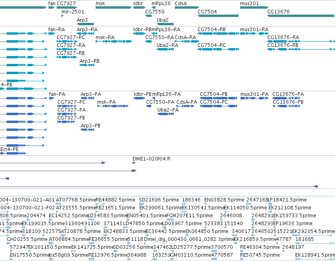Select EST RE46304.5prime

[x=242, y=251]
